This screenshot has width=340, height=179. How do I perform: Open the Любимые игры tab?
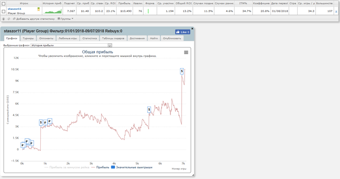pyautogui.click(x=68, y=38)
